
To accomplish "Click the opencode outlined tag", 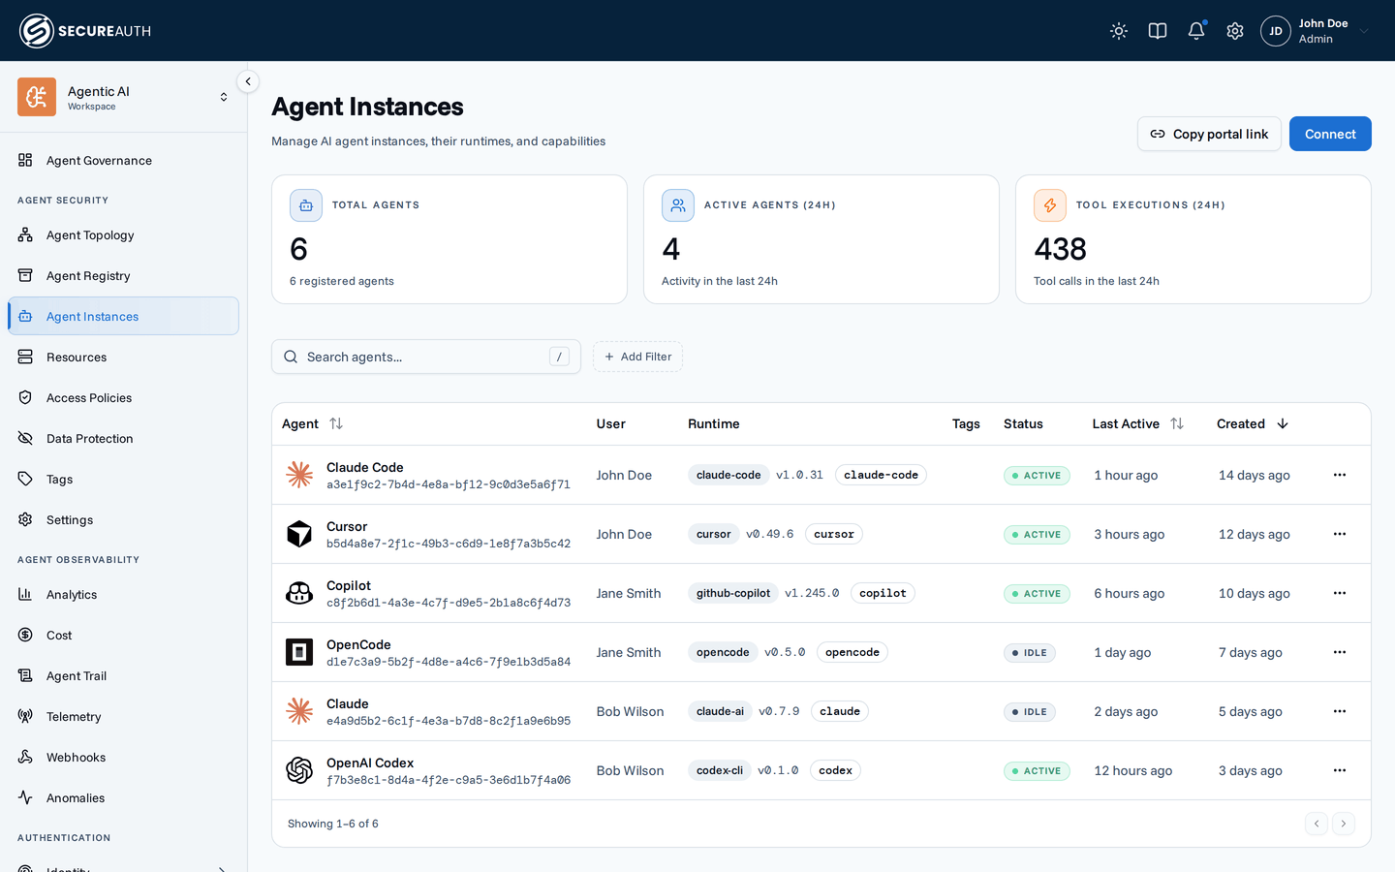I will [x=852, y=652].
